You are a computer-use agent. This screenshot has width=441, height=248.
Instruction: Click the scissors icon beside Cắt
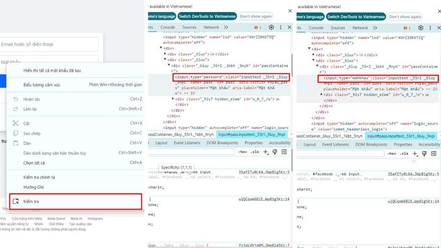click(x=16, y=123)
